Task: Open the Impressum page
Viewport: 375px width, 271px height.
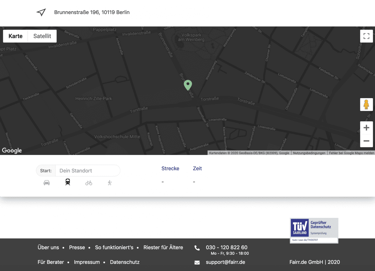Action: 87,262
